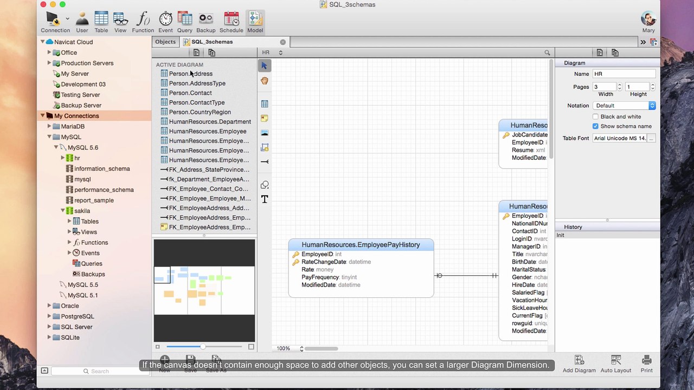Viewport: 694px width, 390px height.
Task: Open the HR diagram selector dropdown
Action: [x=272, y=53]
